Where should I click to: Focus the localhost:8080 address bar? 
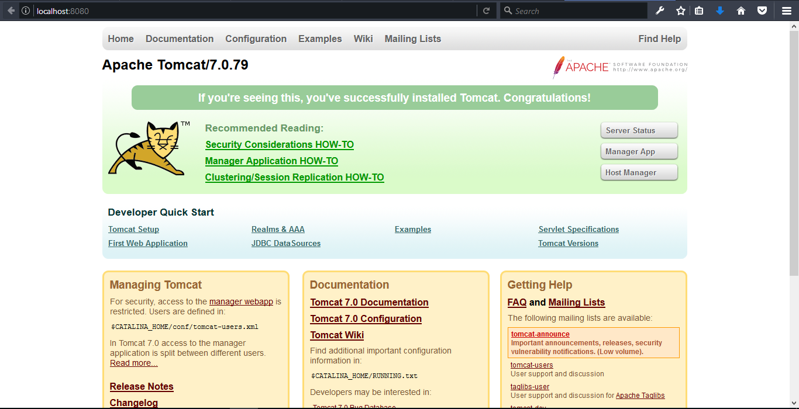point(254,11)
